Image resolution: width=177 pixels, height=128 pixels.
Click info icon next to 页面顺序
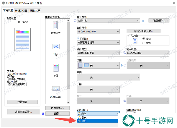tap(125, 65)
